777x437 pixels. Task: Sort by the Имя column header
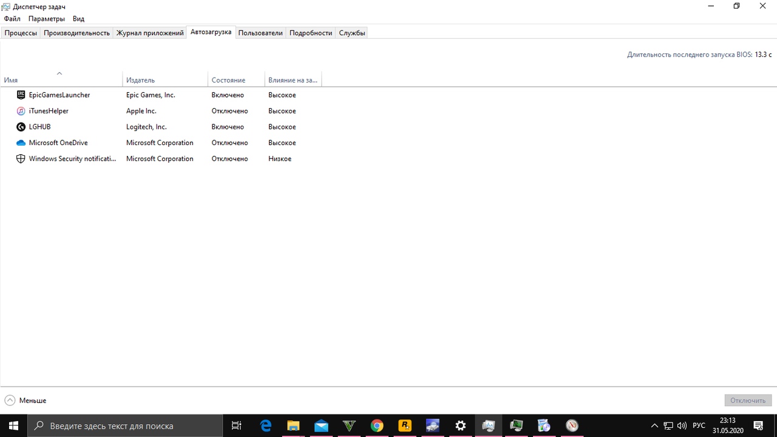[x=61, y=80]
